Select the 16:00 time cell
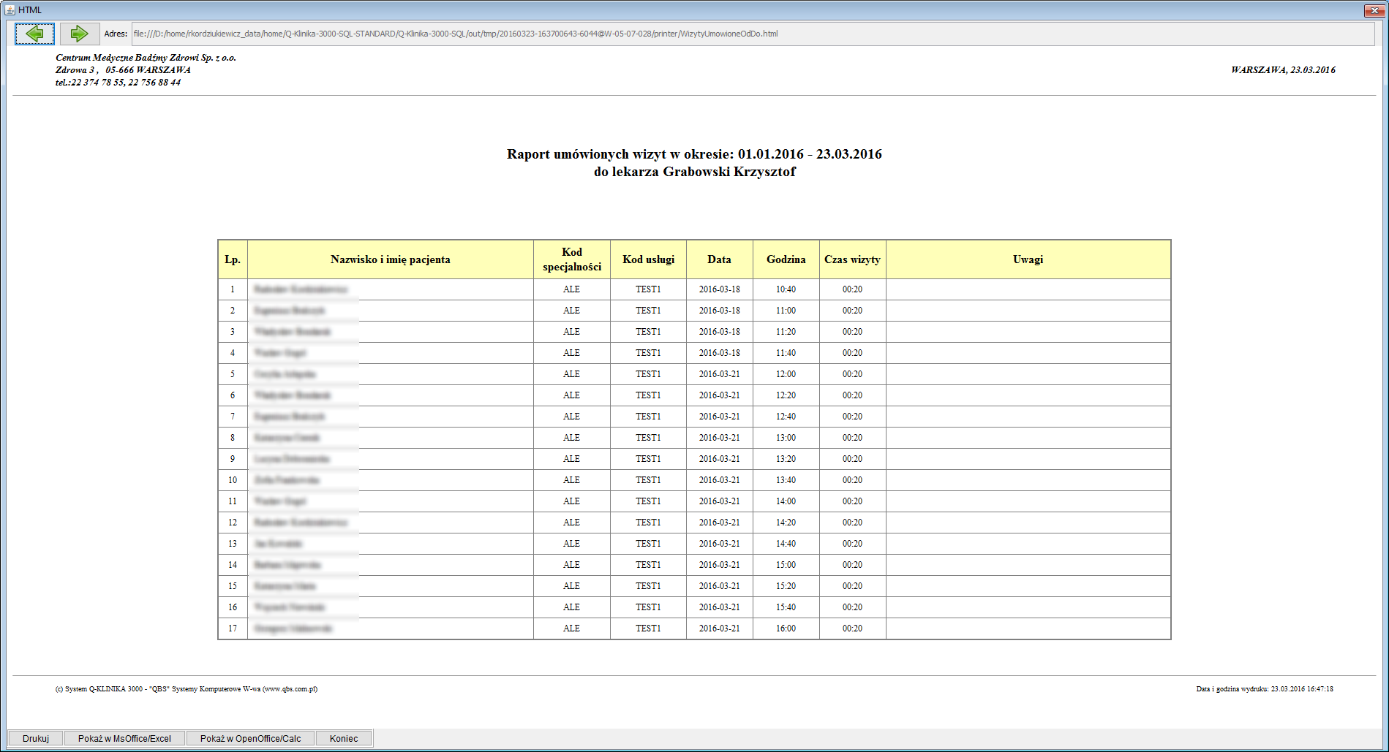The image size is (1389, 752). (x=786, y=628)
